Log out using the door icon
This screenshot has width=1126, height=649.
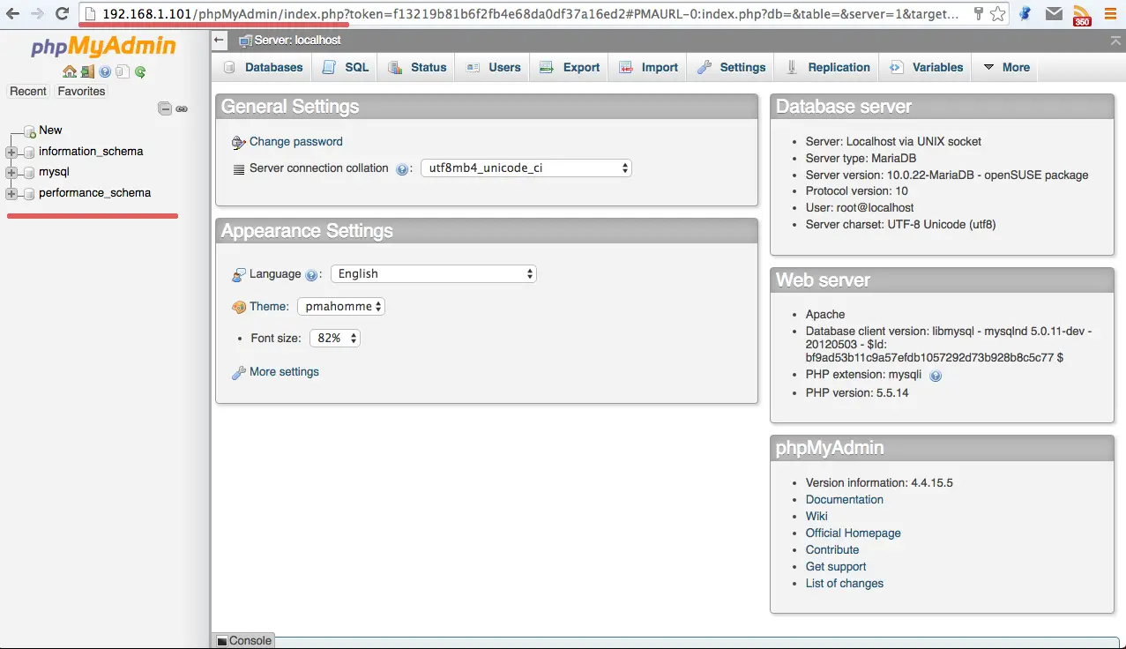87,72
